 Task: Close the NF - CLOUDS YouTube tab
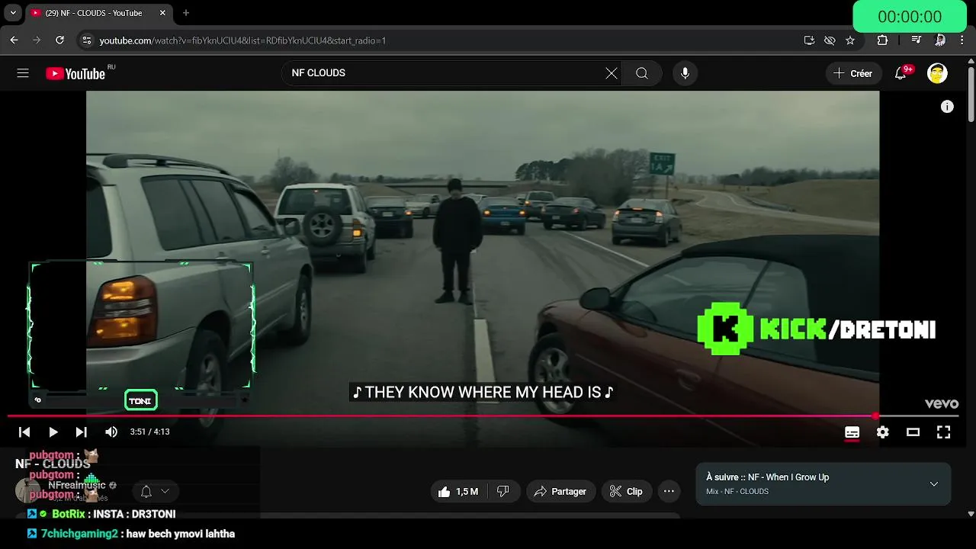(x=162, y=13)
